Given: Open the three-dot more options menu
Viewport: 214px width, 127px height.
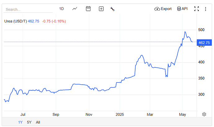Looking at the screenshot, I should coord(205,9).
